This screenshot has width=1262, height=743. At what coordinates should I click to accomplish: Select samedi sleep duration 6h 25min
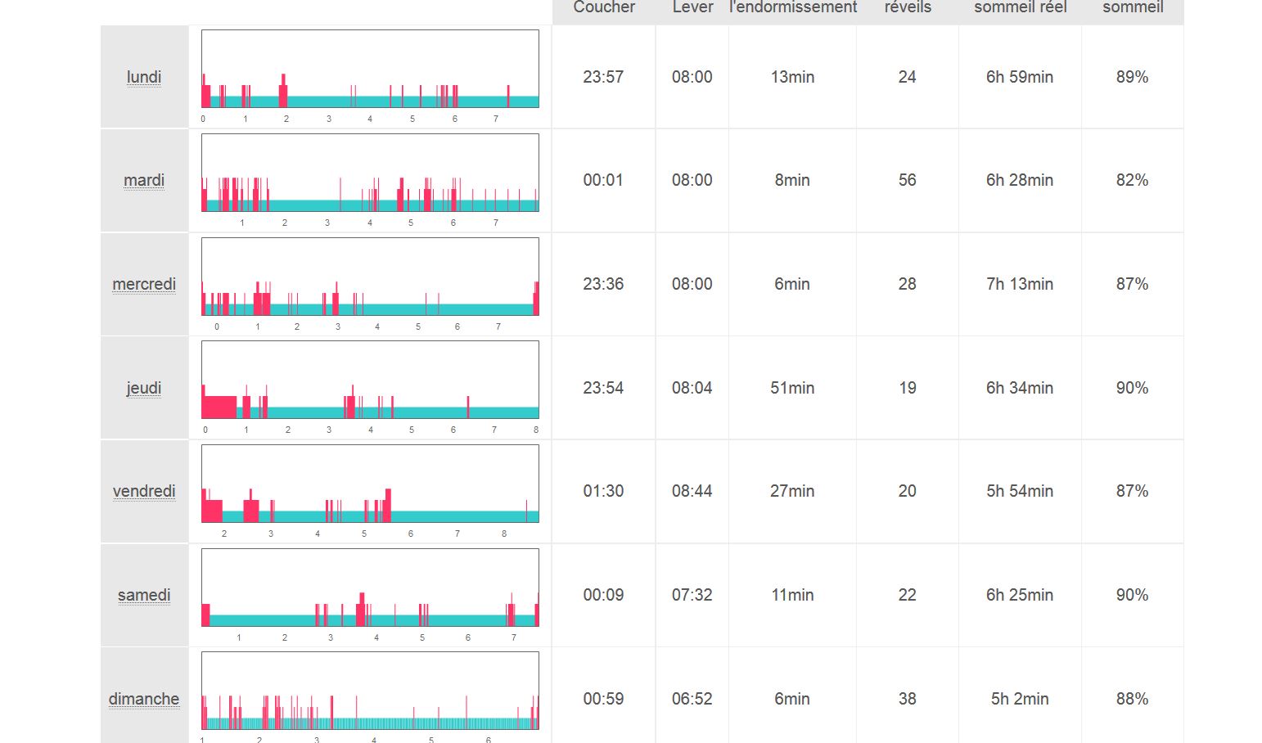[x=1020, y=595]
